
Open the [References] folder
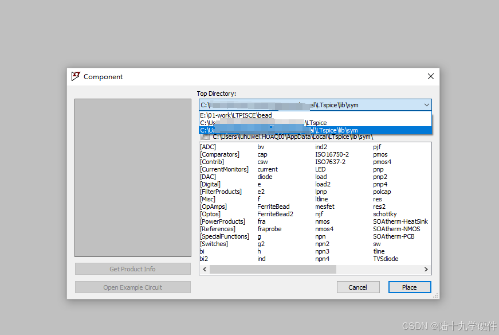click(217, 229)
